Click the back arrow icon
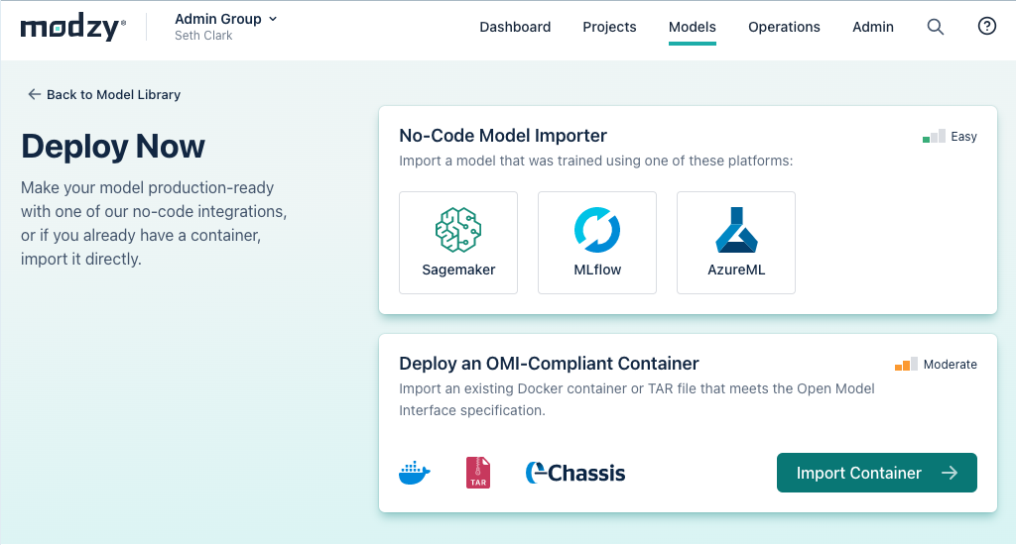Image resolution: width=1016 pixels, height=545 pixels. [34, 94]
